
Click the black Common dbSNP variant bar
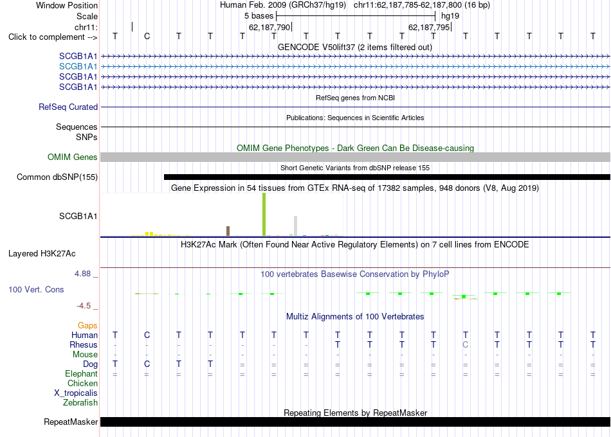[x=387, y=177]
